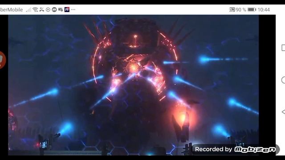Tap the screen cast status icon
285x160 pixels.
(232, 10)
